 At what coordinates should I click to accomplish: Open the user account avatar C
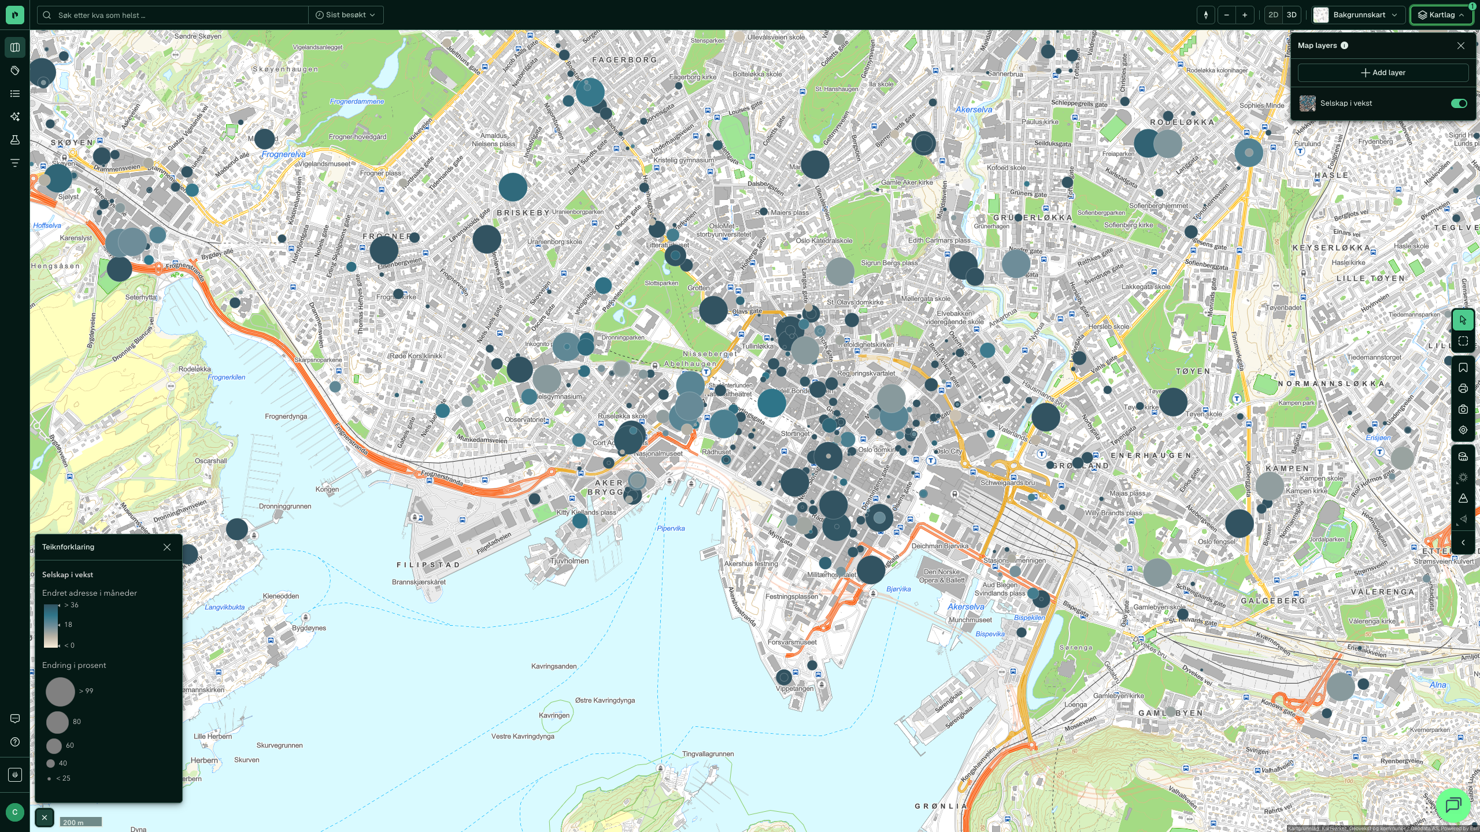[x=15, y=812]
